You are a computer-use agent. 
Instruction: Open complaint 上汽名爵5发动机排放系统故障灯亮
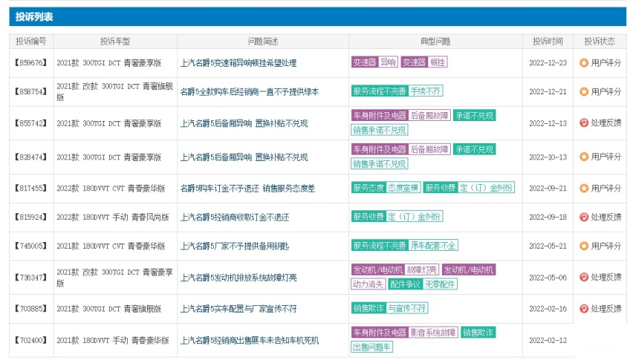pos(238,278)
